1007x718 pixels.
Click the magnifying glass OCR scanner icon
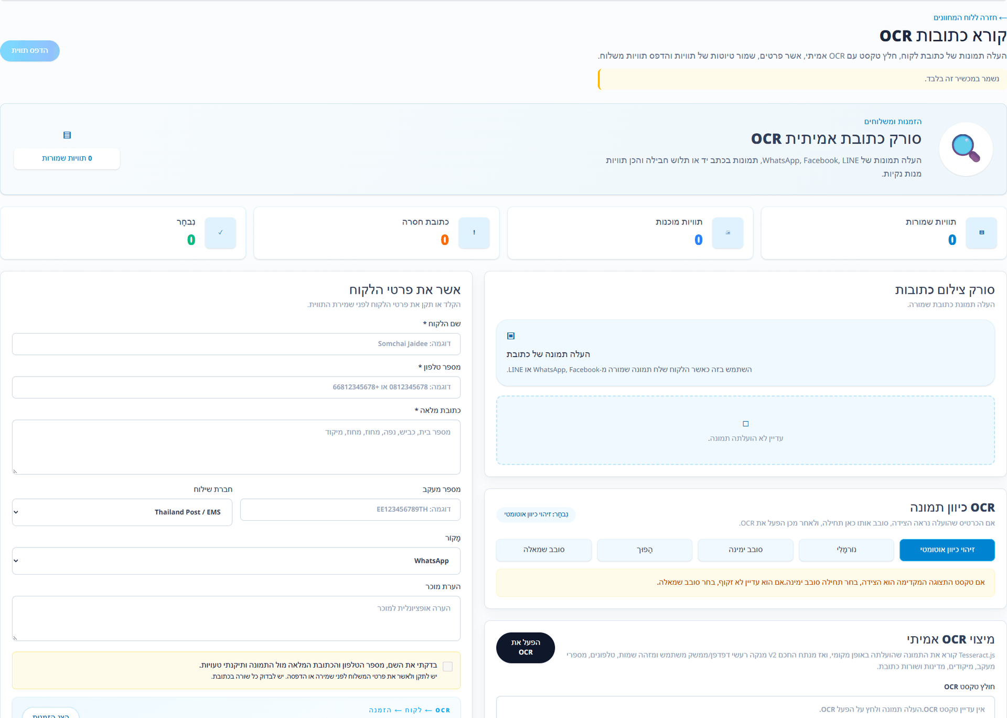[x=966, y=149]
